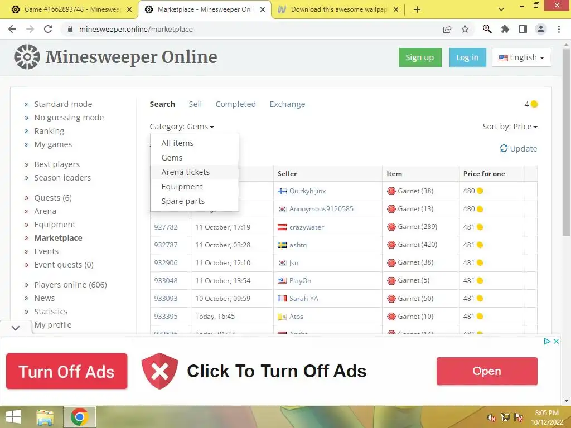The width and height of the screenshot is (571, 428).
Task: Open Chrome three-dot menu
Action: point(559,29)
